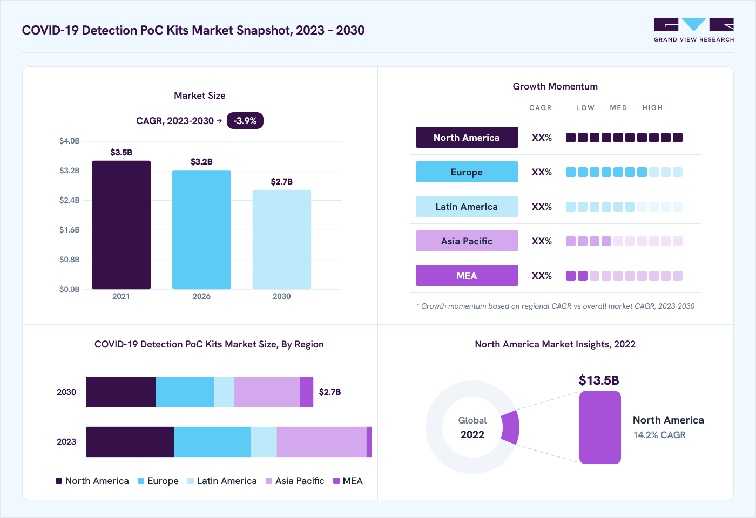
Task: Click the "HIGH" column header
Action: 653,108
